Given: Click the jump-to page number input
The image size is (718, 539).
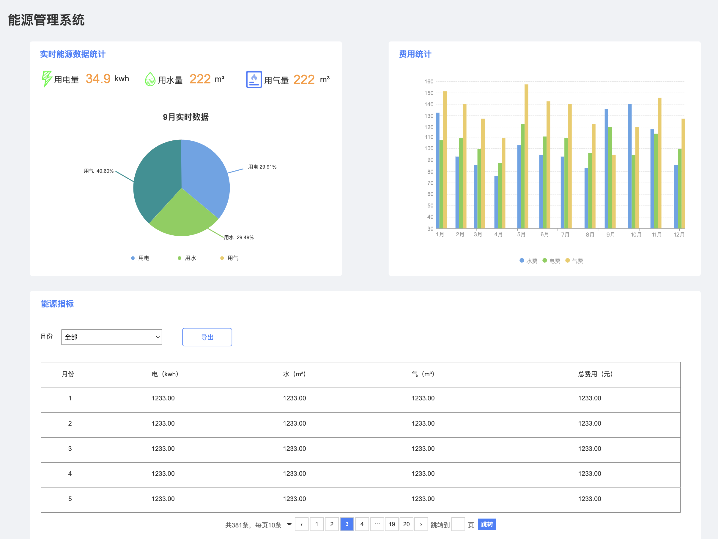Looking at the screenshot, I should pos(458,524).
